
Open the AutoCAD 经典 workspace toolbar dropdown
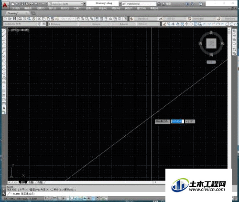(21, 24)
